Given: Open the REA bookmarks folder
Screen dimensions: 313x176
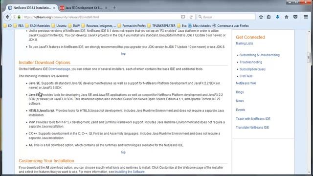Looking at the screenshot, I should (19, 26).
